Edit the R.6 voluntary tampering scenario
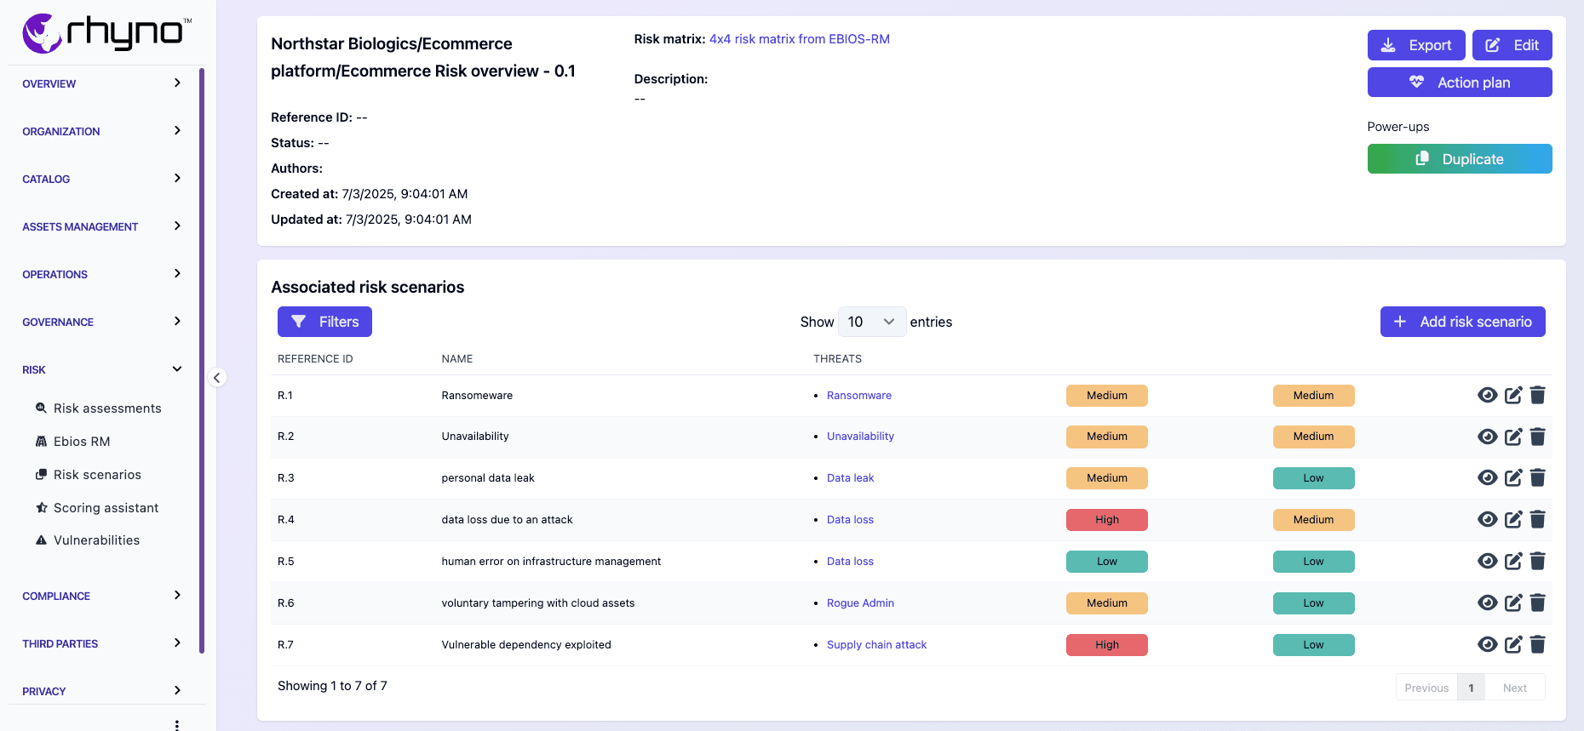The width and height of the screenshot is (1584, 731). pos(1512,603)
